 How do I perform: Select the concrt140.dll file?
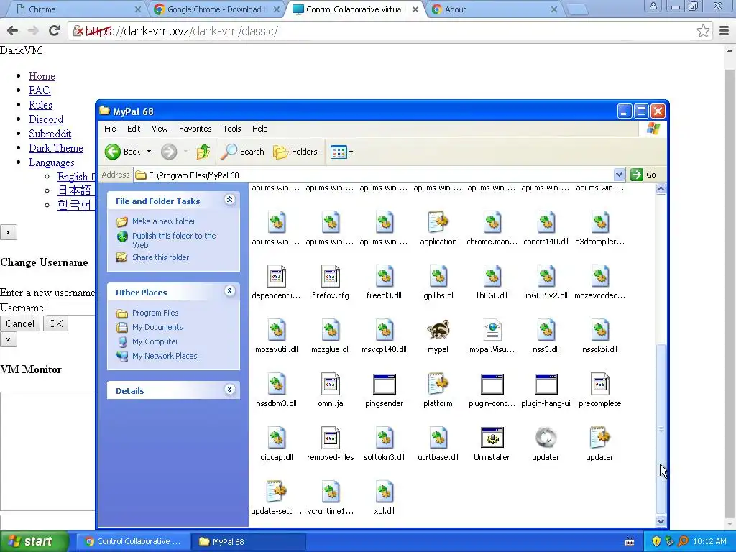point(546,222)
